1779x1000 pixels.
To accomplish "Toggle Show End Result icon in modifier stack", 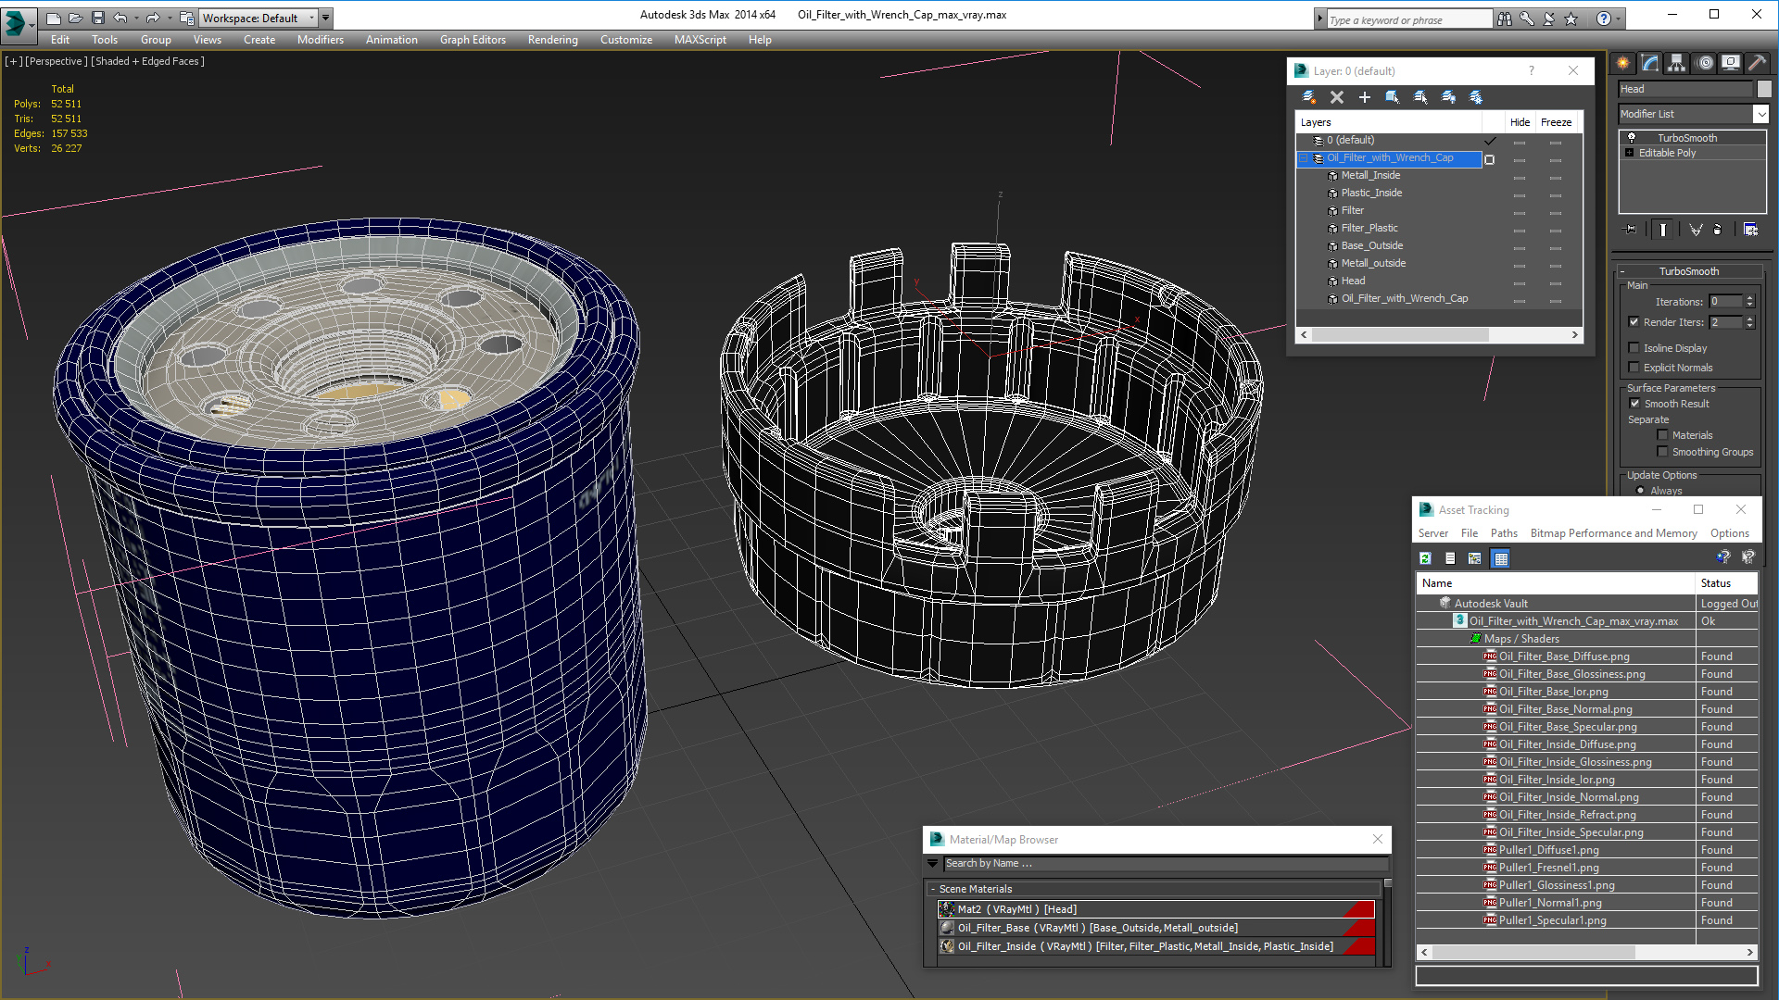I will click(x=1663, y=230).
